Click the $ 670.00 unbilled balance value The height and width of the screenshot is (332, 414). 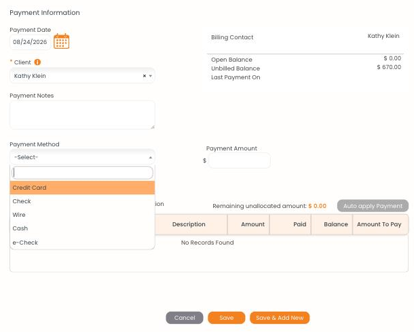point(389,67)
